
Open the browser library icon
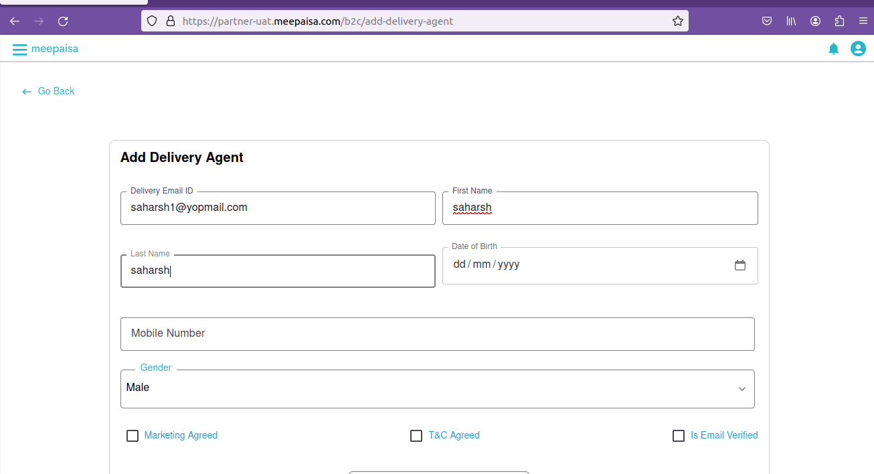(x=791, y=21)
